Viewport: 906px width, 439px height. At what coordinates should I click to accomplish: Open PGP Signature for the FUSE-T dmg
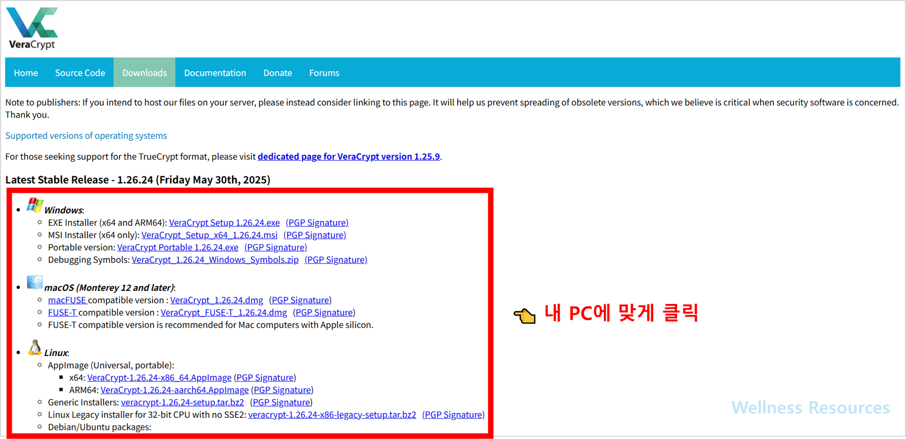click(x=324, y=313)
